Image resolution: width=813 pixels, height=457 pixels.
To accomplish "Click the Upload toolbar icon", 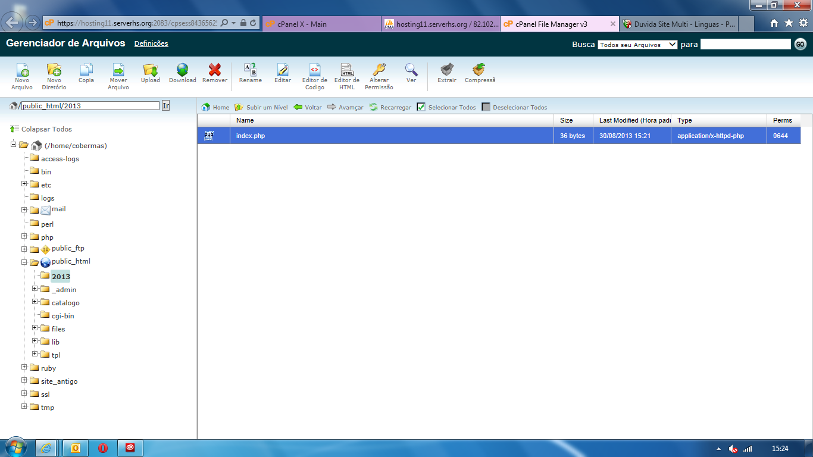I will click(x=151, y=70).
